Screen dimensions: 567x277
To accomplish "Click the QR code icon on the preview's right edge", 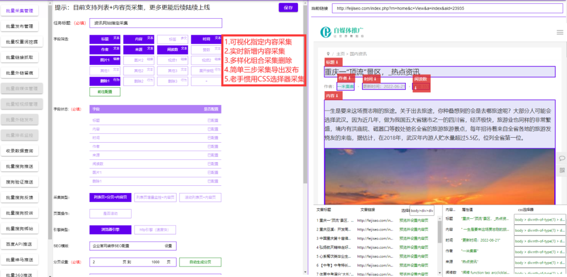I will 562,170.
